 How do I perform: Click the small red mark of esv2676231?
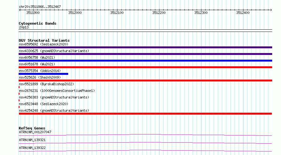click(x=19, y=94)
